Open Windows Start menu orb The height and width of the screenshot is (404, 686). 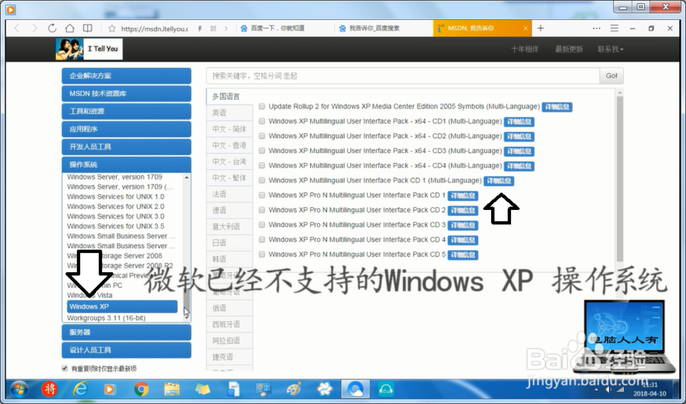19,389
